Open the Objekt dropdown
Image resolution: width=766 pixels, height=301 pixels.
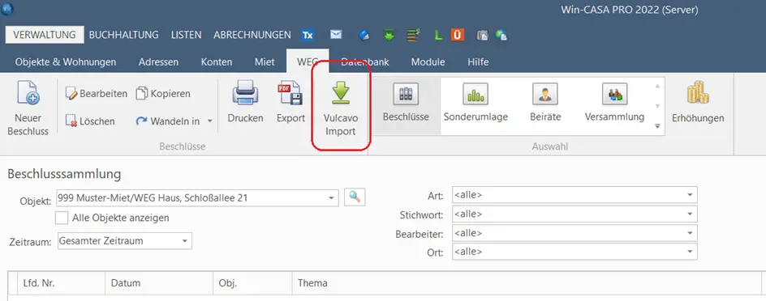tap(332, 197)
